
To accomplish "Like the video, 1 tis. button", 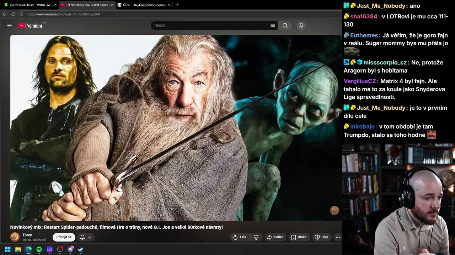I will coord(240,237).
